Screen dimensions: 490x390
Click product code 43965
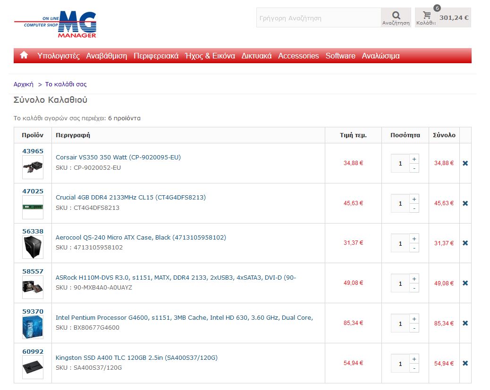pos(33,151)
